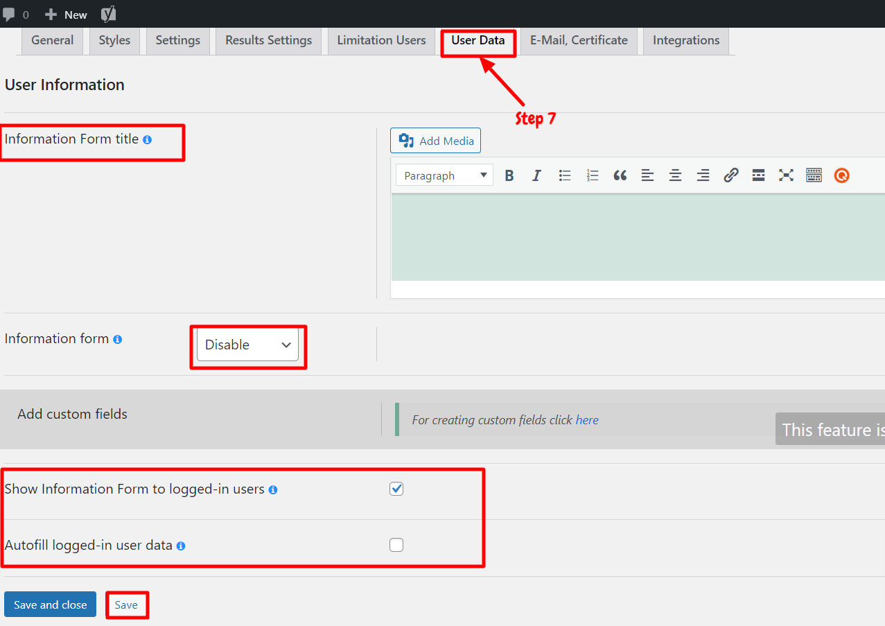The width and height of the screenshot is (885, 626).
Task: Toggle the toolbar toggle keyboard icon
Action: click(x=814, y=175)
